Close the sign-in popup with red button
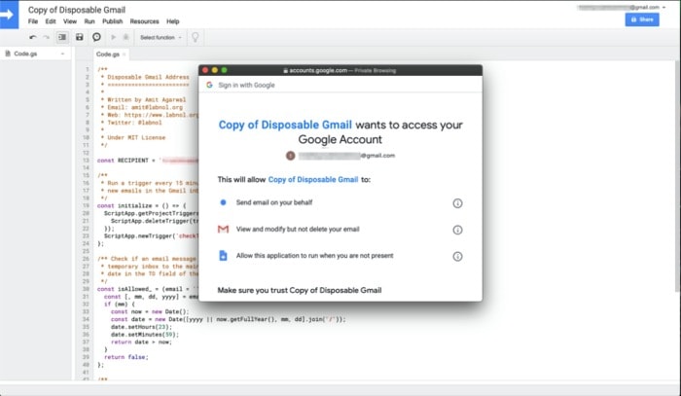Screen dimensions: 681x396 pos(205,70)
